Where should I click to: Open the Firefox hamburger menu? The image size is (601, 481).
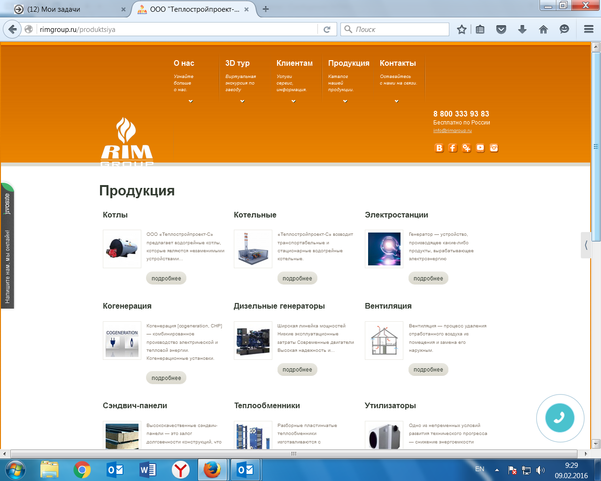pos(589,30)
